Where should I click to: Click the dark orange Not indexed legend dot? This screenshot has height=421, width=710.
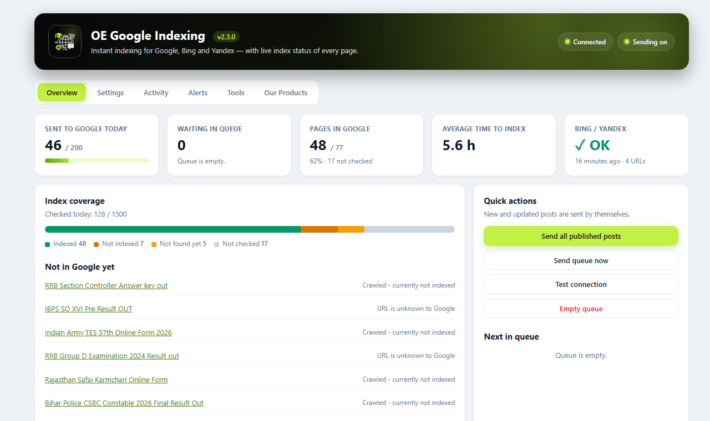tap(96, 244)
